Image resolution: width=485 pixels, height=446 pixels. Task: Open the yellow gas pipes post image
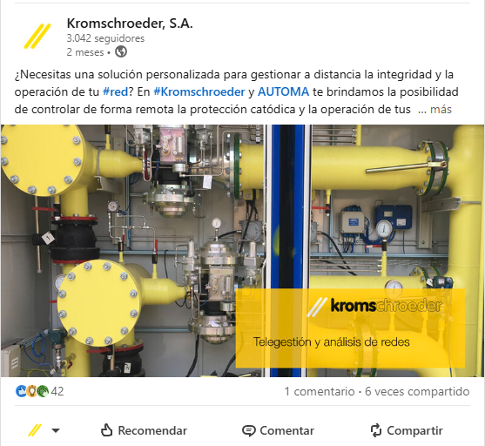[x=242, y=251]
